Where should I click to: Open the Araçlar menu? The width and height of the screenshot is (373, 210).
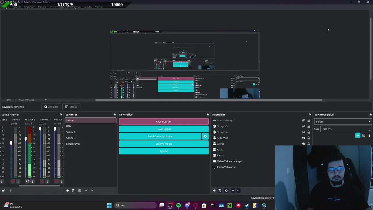click(x=88, y=7)
